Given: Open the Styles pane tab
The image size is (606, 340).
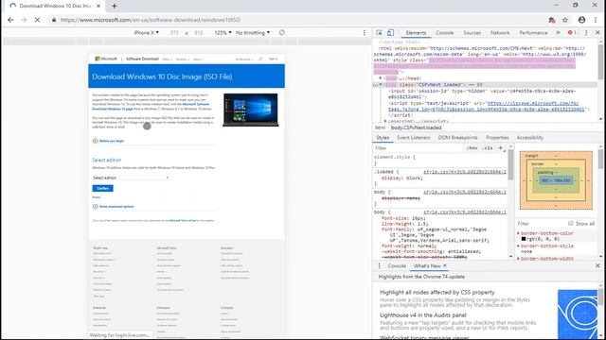Looking at the screenshot, I should pyautogui.click(x=383, y=138).
